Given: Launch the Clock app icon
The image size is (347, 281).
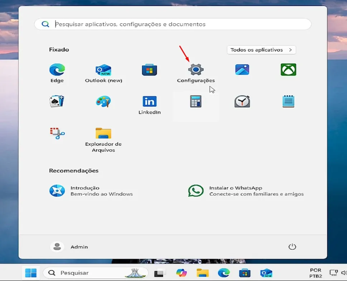Looking at the screenshot, I should (242, 102).
